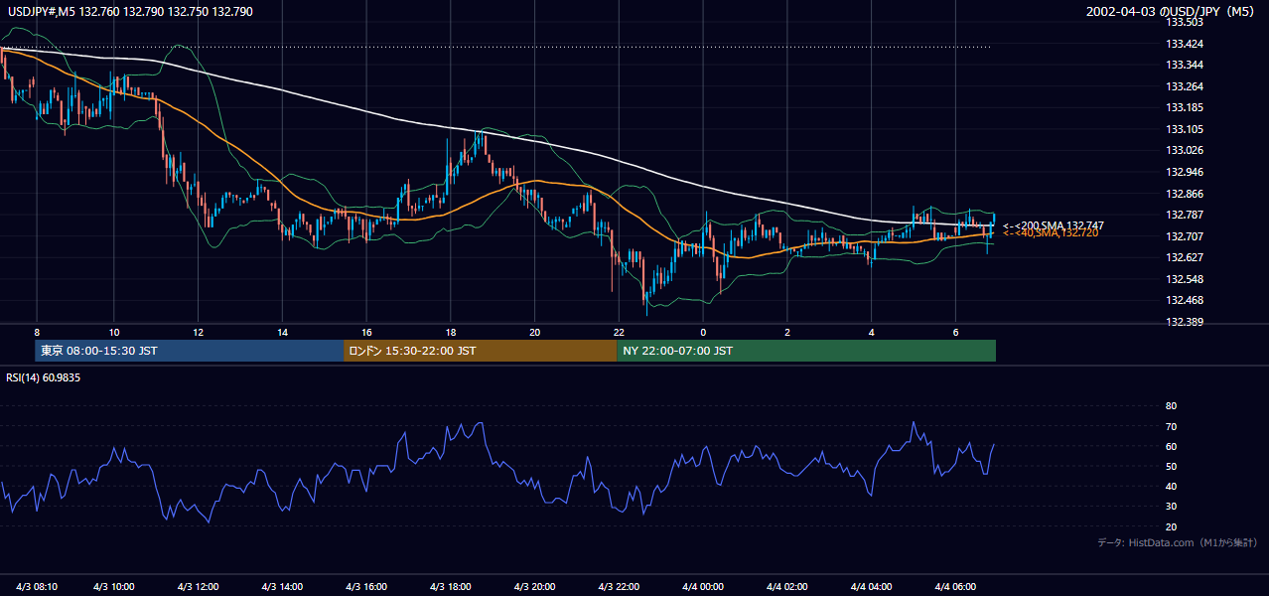Click the 4/3 12:00 time axis label
This screenshot has width=1269, height=596.
tap(199, 586)
